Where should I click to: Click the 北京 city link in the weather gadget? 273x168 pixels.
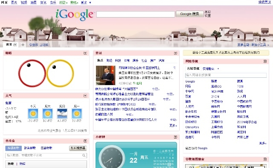9,103
